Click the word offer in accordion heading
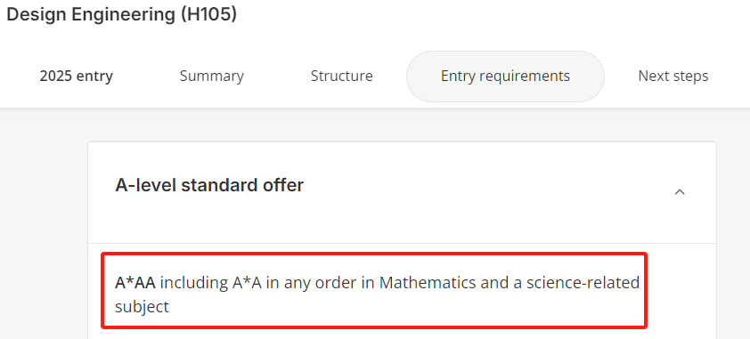Screen dimensions: 750x339 [x=286, y=185]
